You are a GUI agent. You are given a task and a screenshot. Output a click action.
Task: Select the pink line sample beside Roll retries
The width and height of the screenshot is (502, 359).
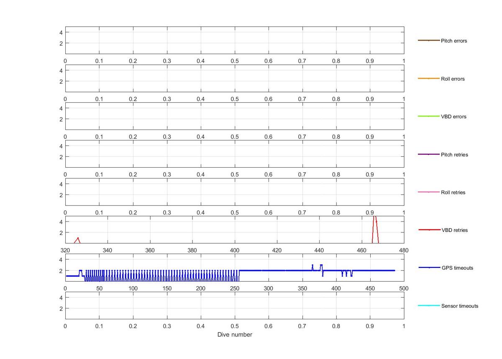coord(428,192)
